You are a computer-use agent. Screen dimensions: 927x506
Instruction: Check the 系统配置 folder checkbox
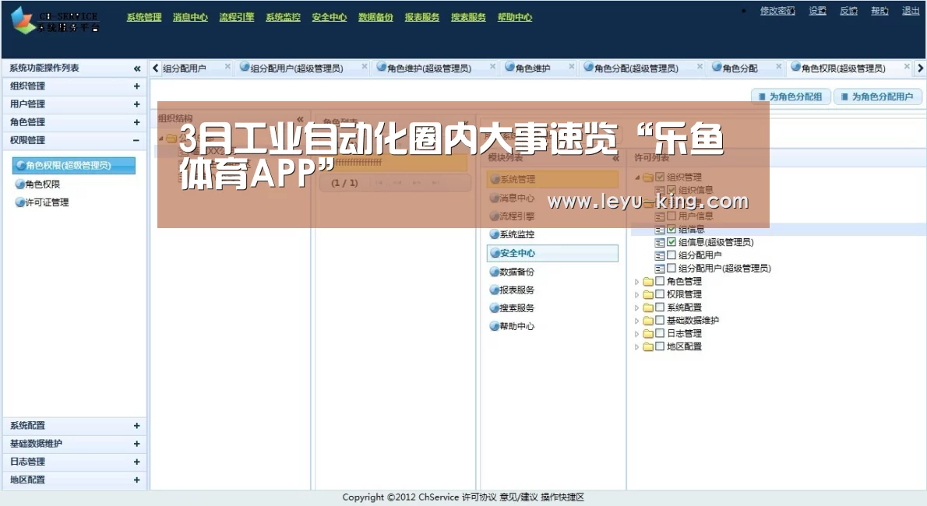click(x=660, y=307)
